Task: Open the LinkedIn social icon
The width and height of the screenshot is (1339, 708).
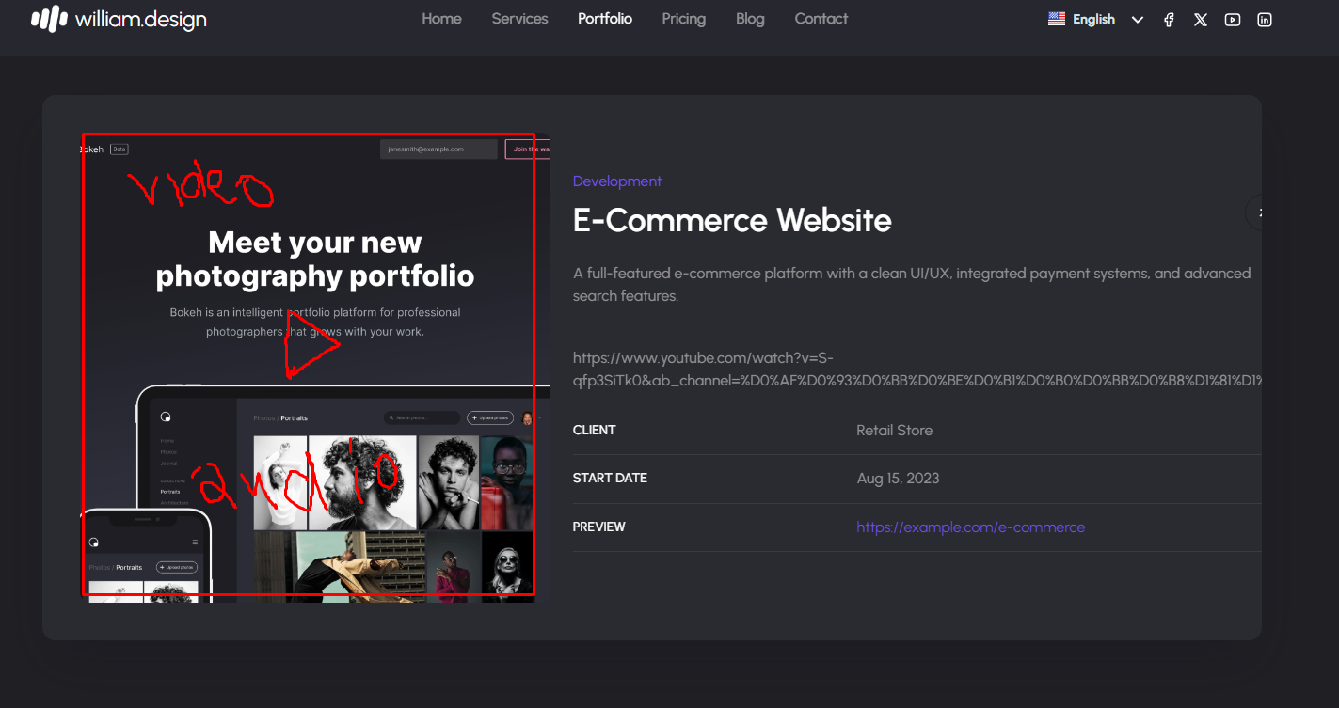Action: [1265, 20]
